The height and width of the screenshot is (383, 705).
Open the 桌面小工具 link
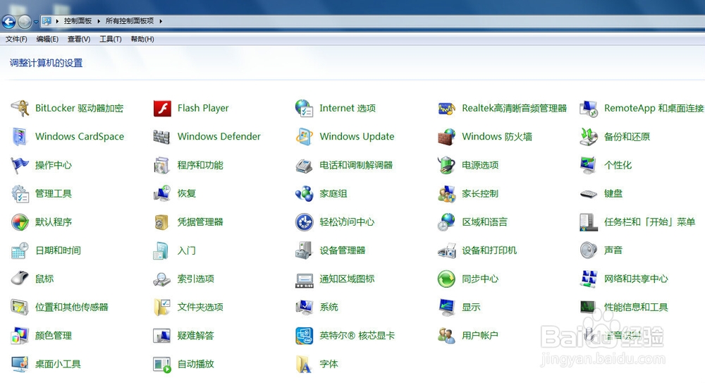coord(58,364)
